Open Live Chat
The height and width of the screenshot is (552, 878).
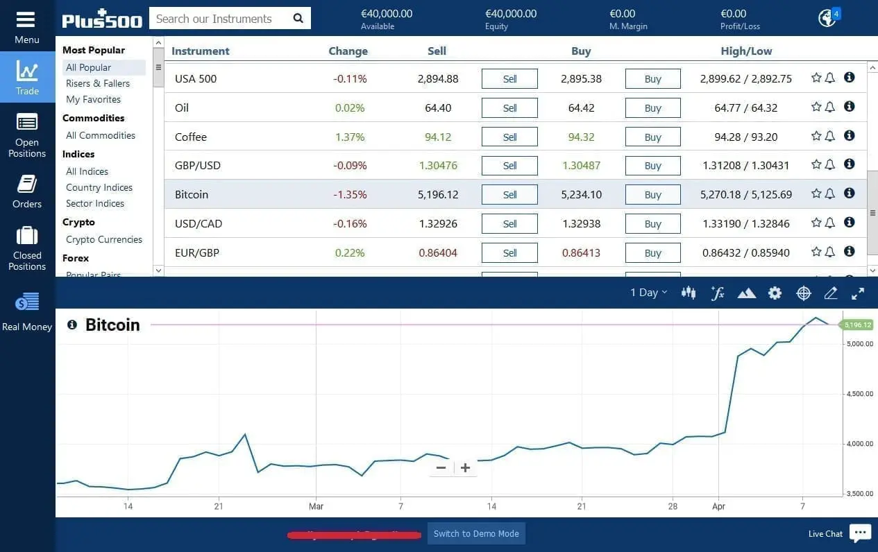pos(825,533)
